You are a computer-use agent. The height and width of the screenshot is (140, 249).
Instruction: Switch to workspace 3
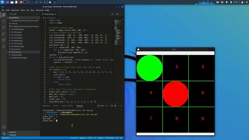point(40,2)
